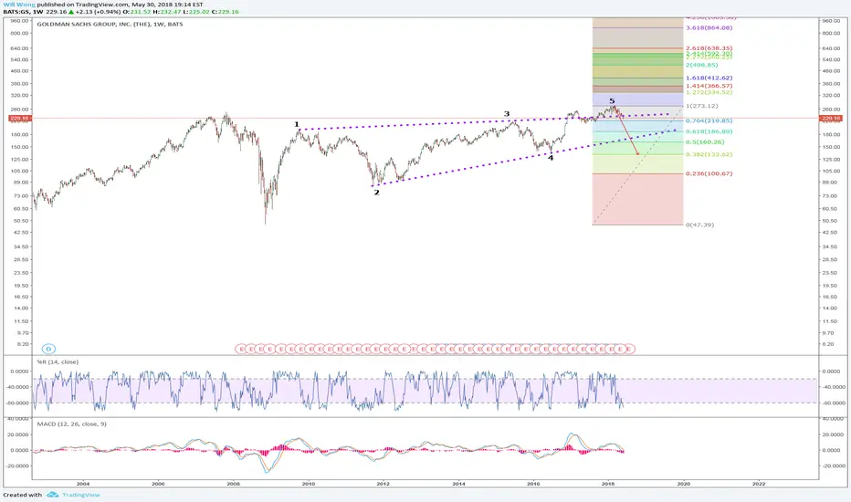Click the TradingView cloud logo icon
851x502 pixels.
(x=53, y=495)
